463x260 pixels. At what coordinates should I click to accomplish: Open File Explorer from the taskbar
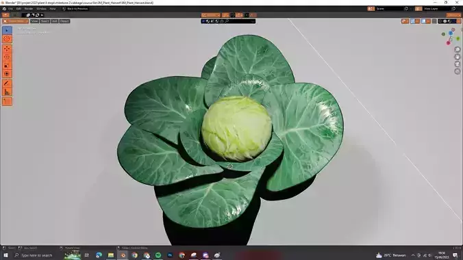tap(111, 255)
